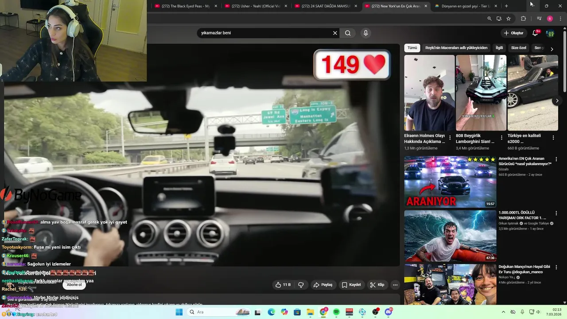Viewport: 567px width, 319px height.
Task: Open options for 1.000.000TL ÖDÜLLÜ YARIŞMA video
Action: click(556, 213)
